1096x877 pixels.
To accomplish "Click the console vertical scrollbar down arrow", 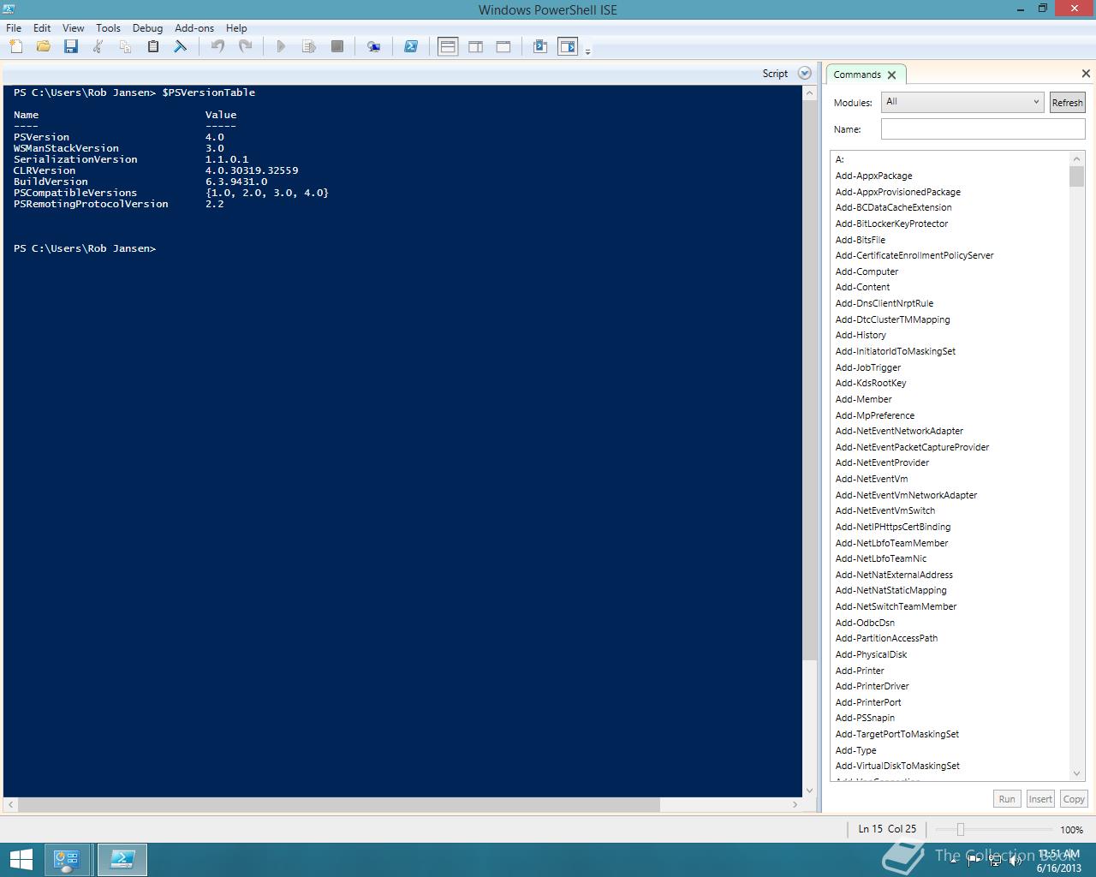I will (809, 790).
